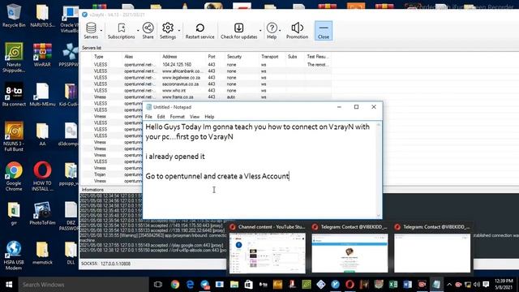Select server row www.who.int
Image resolution: width=519 pixels, height=292 pixels.
pyautogui.click(x=206, y=90)
